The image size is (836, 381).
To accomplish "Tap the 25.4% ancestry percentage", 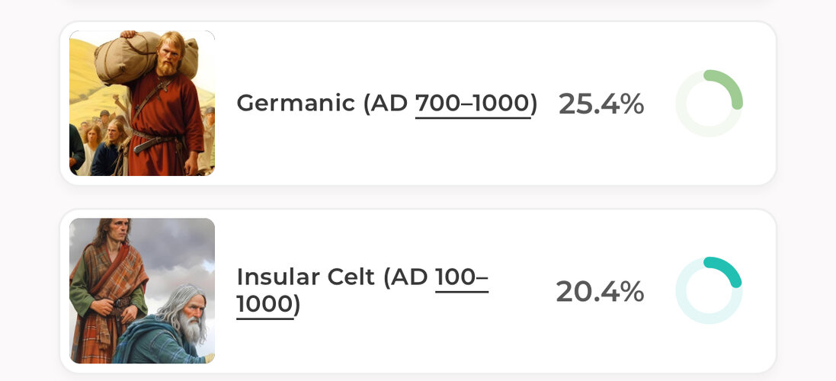I will point(601,104).
